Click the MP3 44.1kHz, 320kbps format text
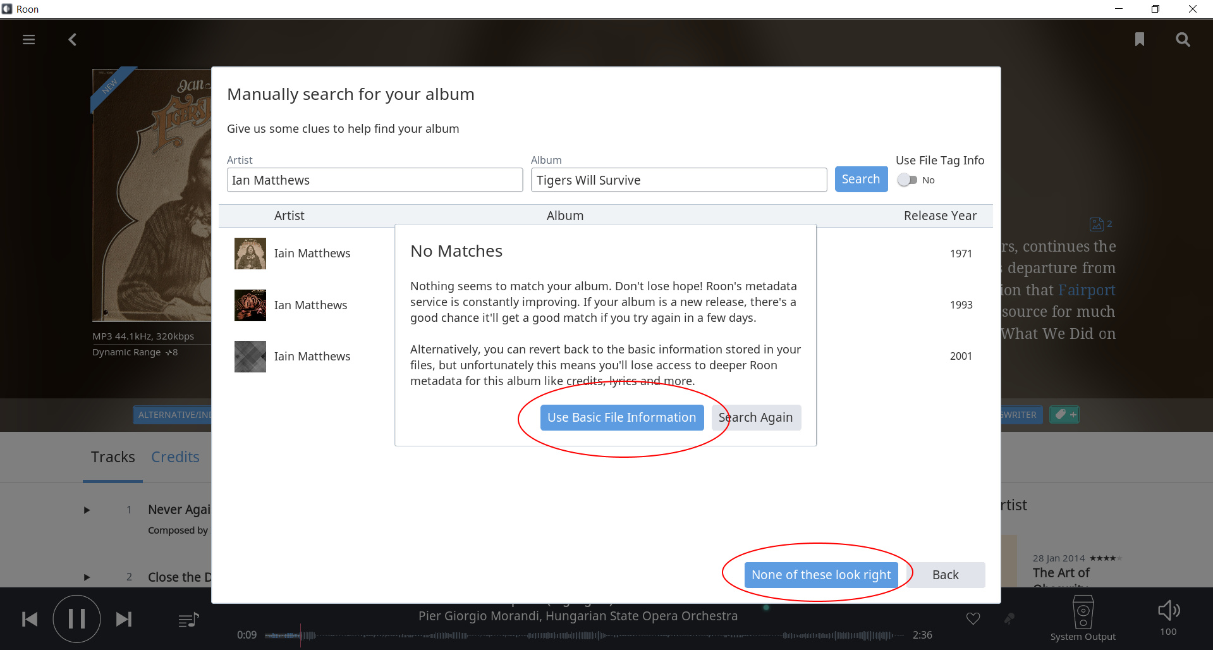The image size is (1213, 650). (x=143, y=336)
